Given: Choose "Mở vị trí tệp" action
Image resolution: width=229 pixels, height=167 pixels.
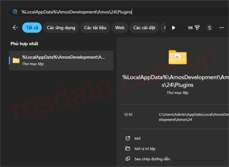Looking at the screenshot, I should tap(145, 149).
